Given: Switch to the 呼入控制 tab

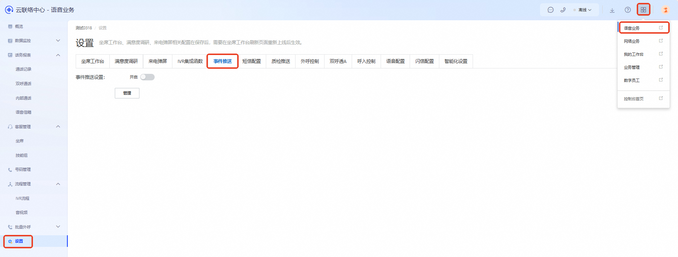Looking at the screenshot, I should click(366, 61).
